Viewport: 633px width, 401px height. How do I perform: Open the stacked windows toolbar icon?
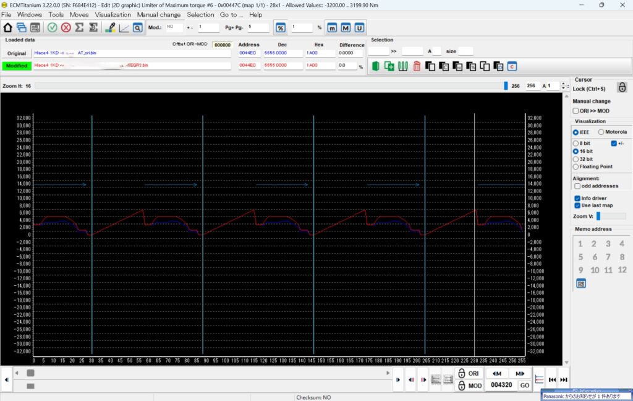coord(22,27)
